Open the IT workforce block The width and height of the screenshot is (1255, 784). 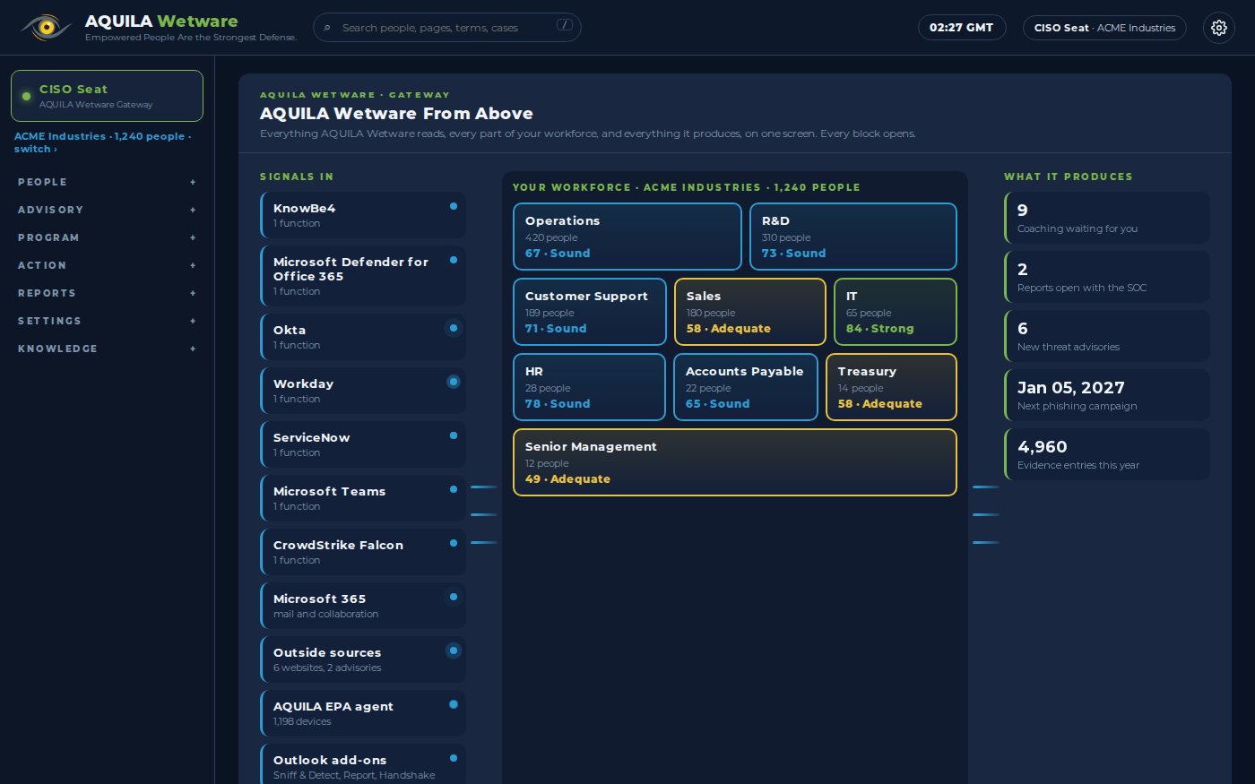[896, 312]
